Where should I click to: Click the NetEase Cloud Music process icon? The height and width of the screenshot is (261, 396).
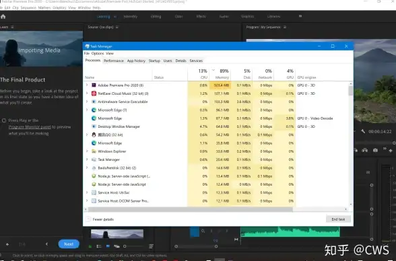coord(94,94)
